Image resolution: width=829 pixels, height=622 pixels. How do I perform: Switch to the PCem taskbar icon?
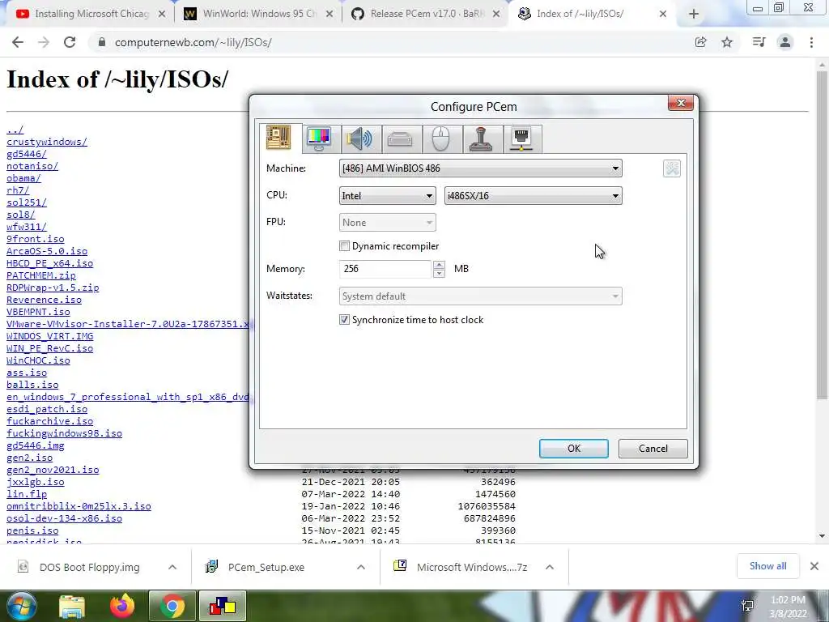(x=222, y=606)
